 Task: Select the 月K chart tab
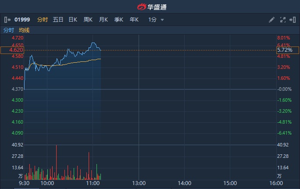pos(104,20)
